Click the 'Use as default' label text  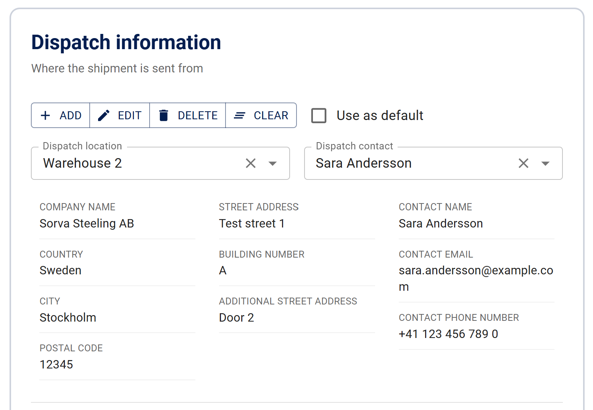click(380, 115)
